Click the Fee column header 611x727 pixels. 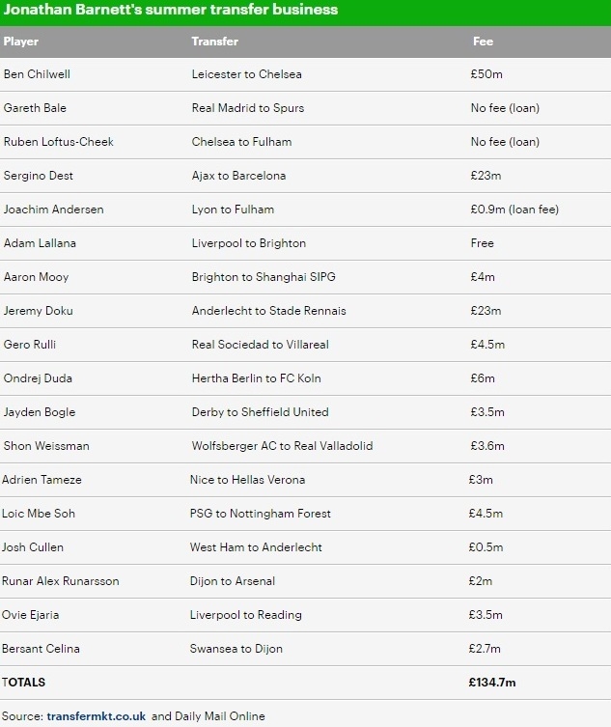pyautogui.click(x=483, y=42)
